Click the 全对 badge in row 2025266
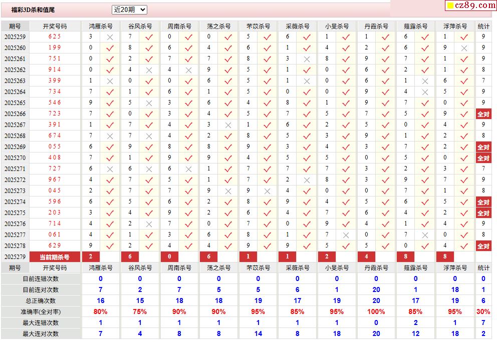497x342 pixels. pyautogui.click(x=483, y=114)
